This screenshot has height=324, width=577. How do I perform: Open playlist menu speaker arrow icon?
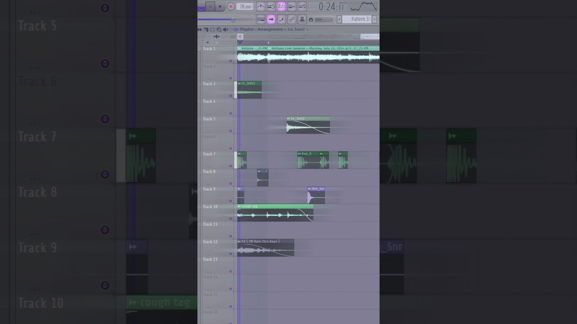coord(235,30)
